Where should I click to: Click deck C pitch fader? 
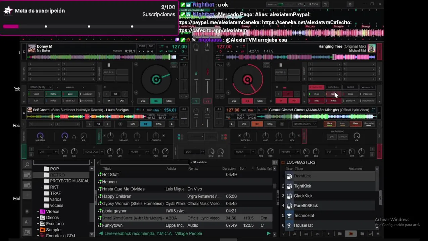(184, 79)
